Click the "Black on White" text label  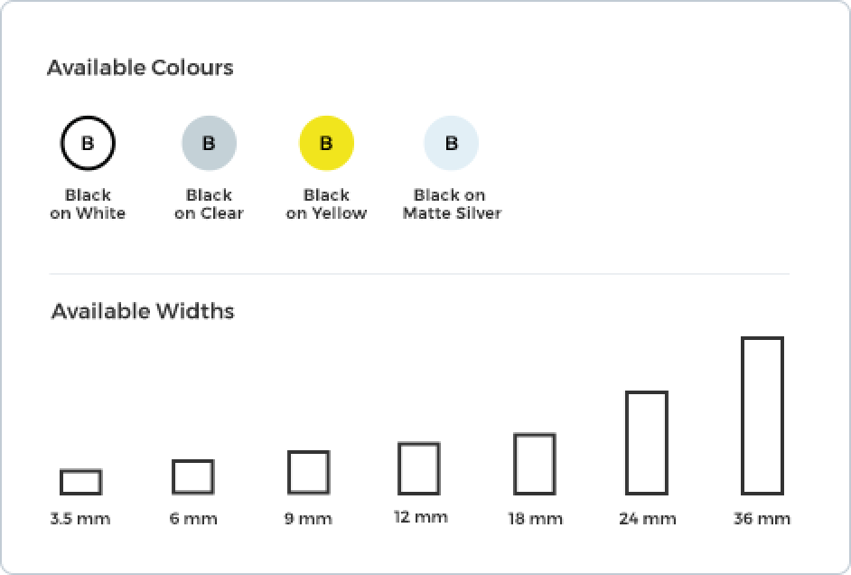click(88, 204)
